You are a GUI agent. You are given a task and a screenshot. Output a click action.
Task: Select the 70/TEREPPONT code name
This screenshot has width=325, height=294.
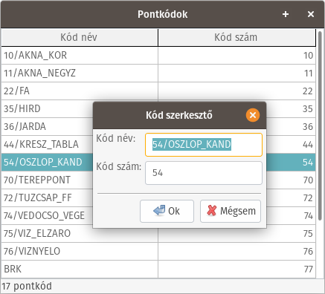37,180
